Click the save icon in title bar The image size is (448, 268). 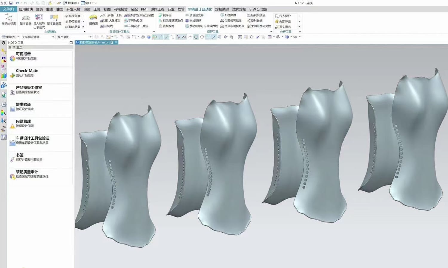(x=11, y=3)
